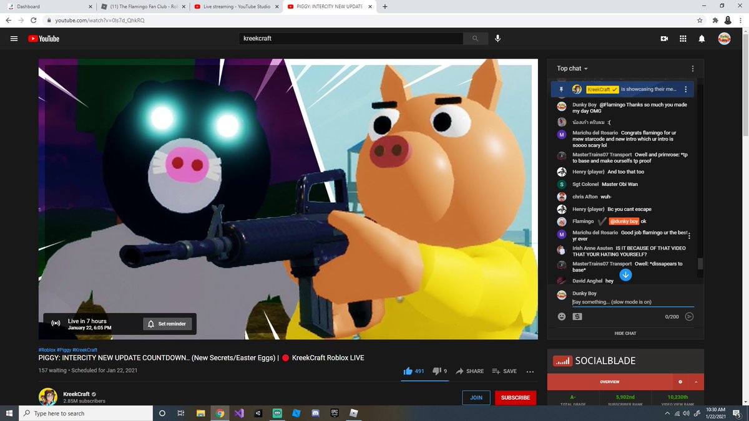
Task: Switch to The Flamingo Fan Club tab
Action: tap(144, 7)
